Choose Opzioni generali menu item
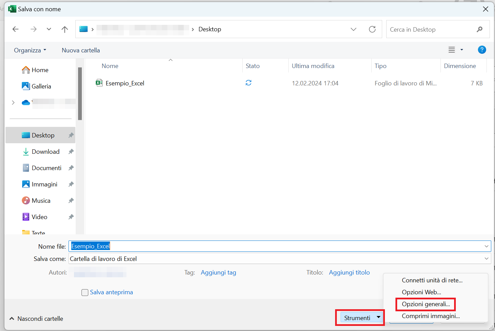Image resolution: width=495 pixels, height=331 pixels. pyautogui.click(x=426, y=304)
